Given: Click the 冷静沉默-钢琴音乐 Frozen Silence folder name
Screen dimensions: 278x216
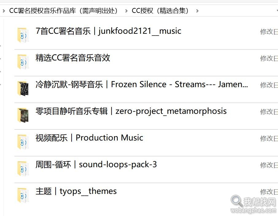Looking at the screenshot, I should (x=142, y=84).
